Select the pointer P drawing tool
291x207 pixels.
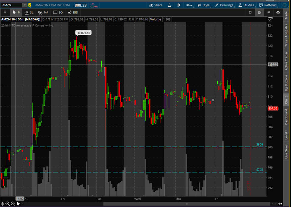[16, 12]
